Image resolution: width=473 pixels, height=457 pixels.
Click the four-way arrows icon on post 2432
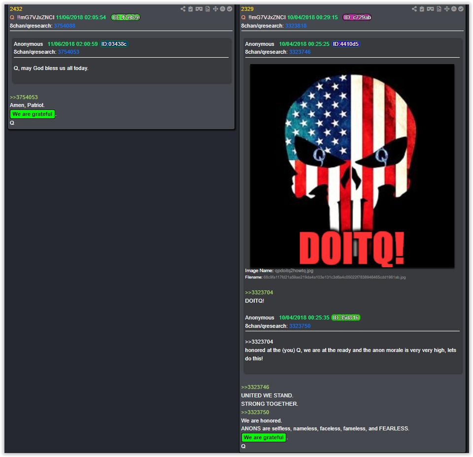point(215,9)
